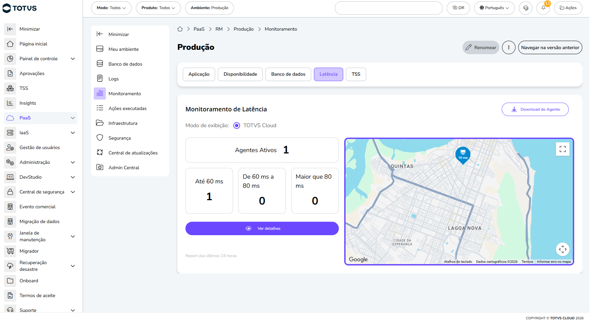Click Navegar na versão anterior

click(x=550, y=47)
